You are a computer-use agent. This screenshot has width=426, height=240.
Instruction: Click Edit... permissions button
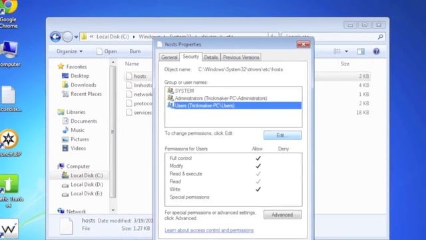[x=282, y=135]
